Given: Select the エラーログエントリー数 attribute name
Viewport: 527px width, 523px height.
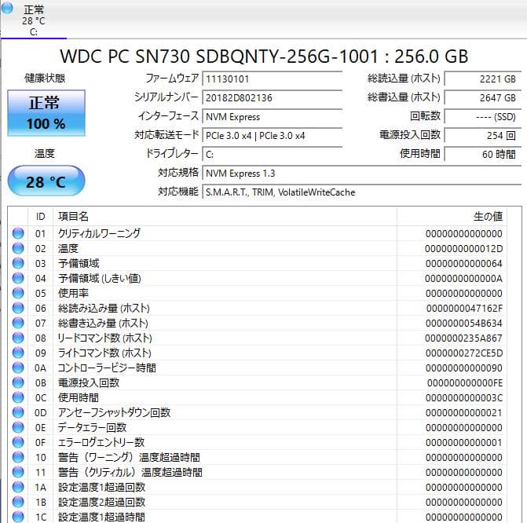Looking at the screenshot, I should tap(101, 442).
